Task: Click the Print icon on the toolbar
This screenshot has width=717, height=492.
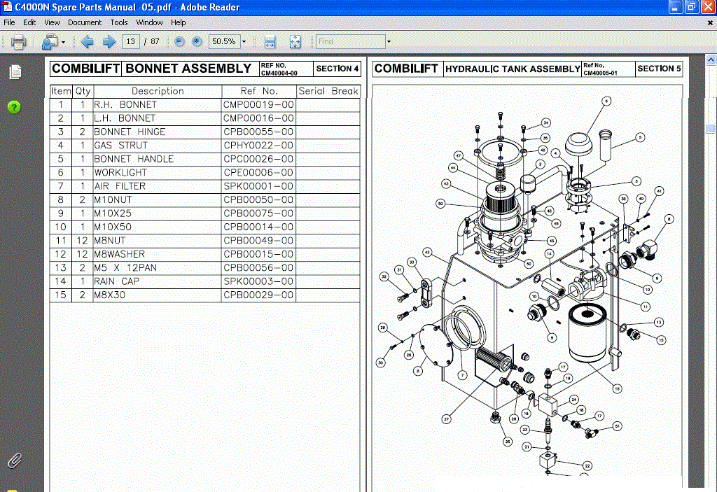Action: coord(18,41)
